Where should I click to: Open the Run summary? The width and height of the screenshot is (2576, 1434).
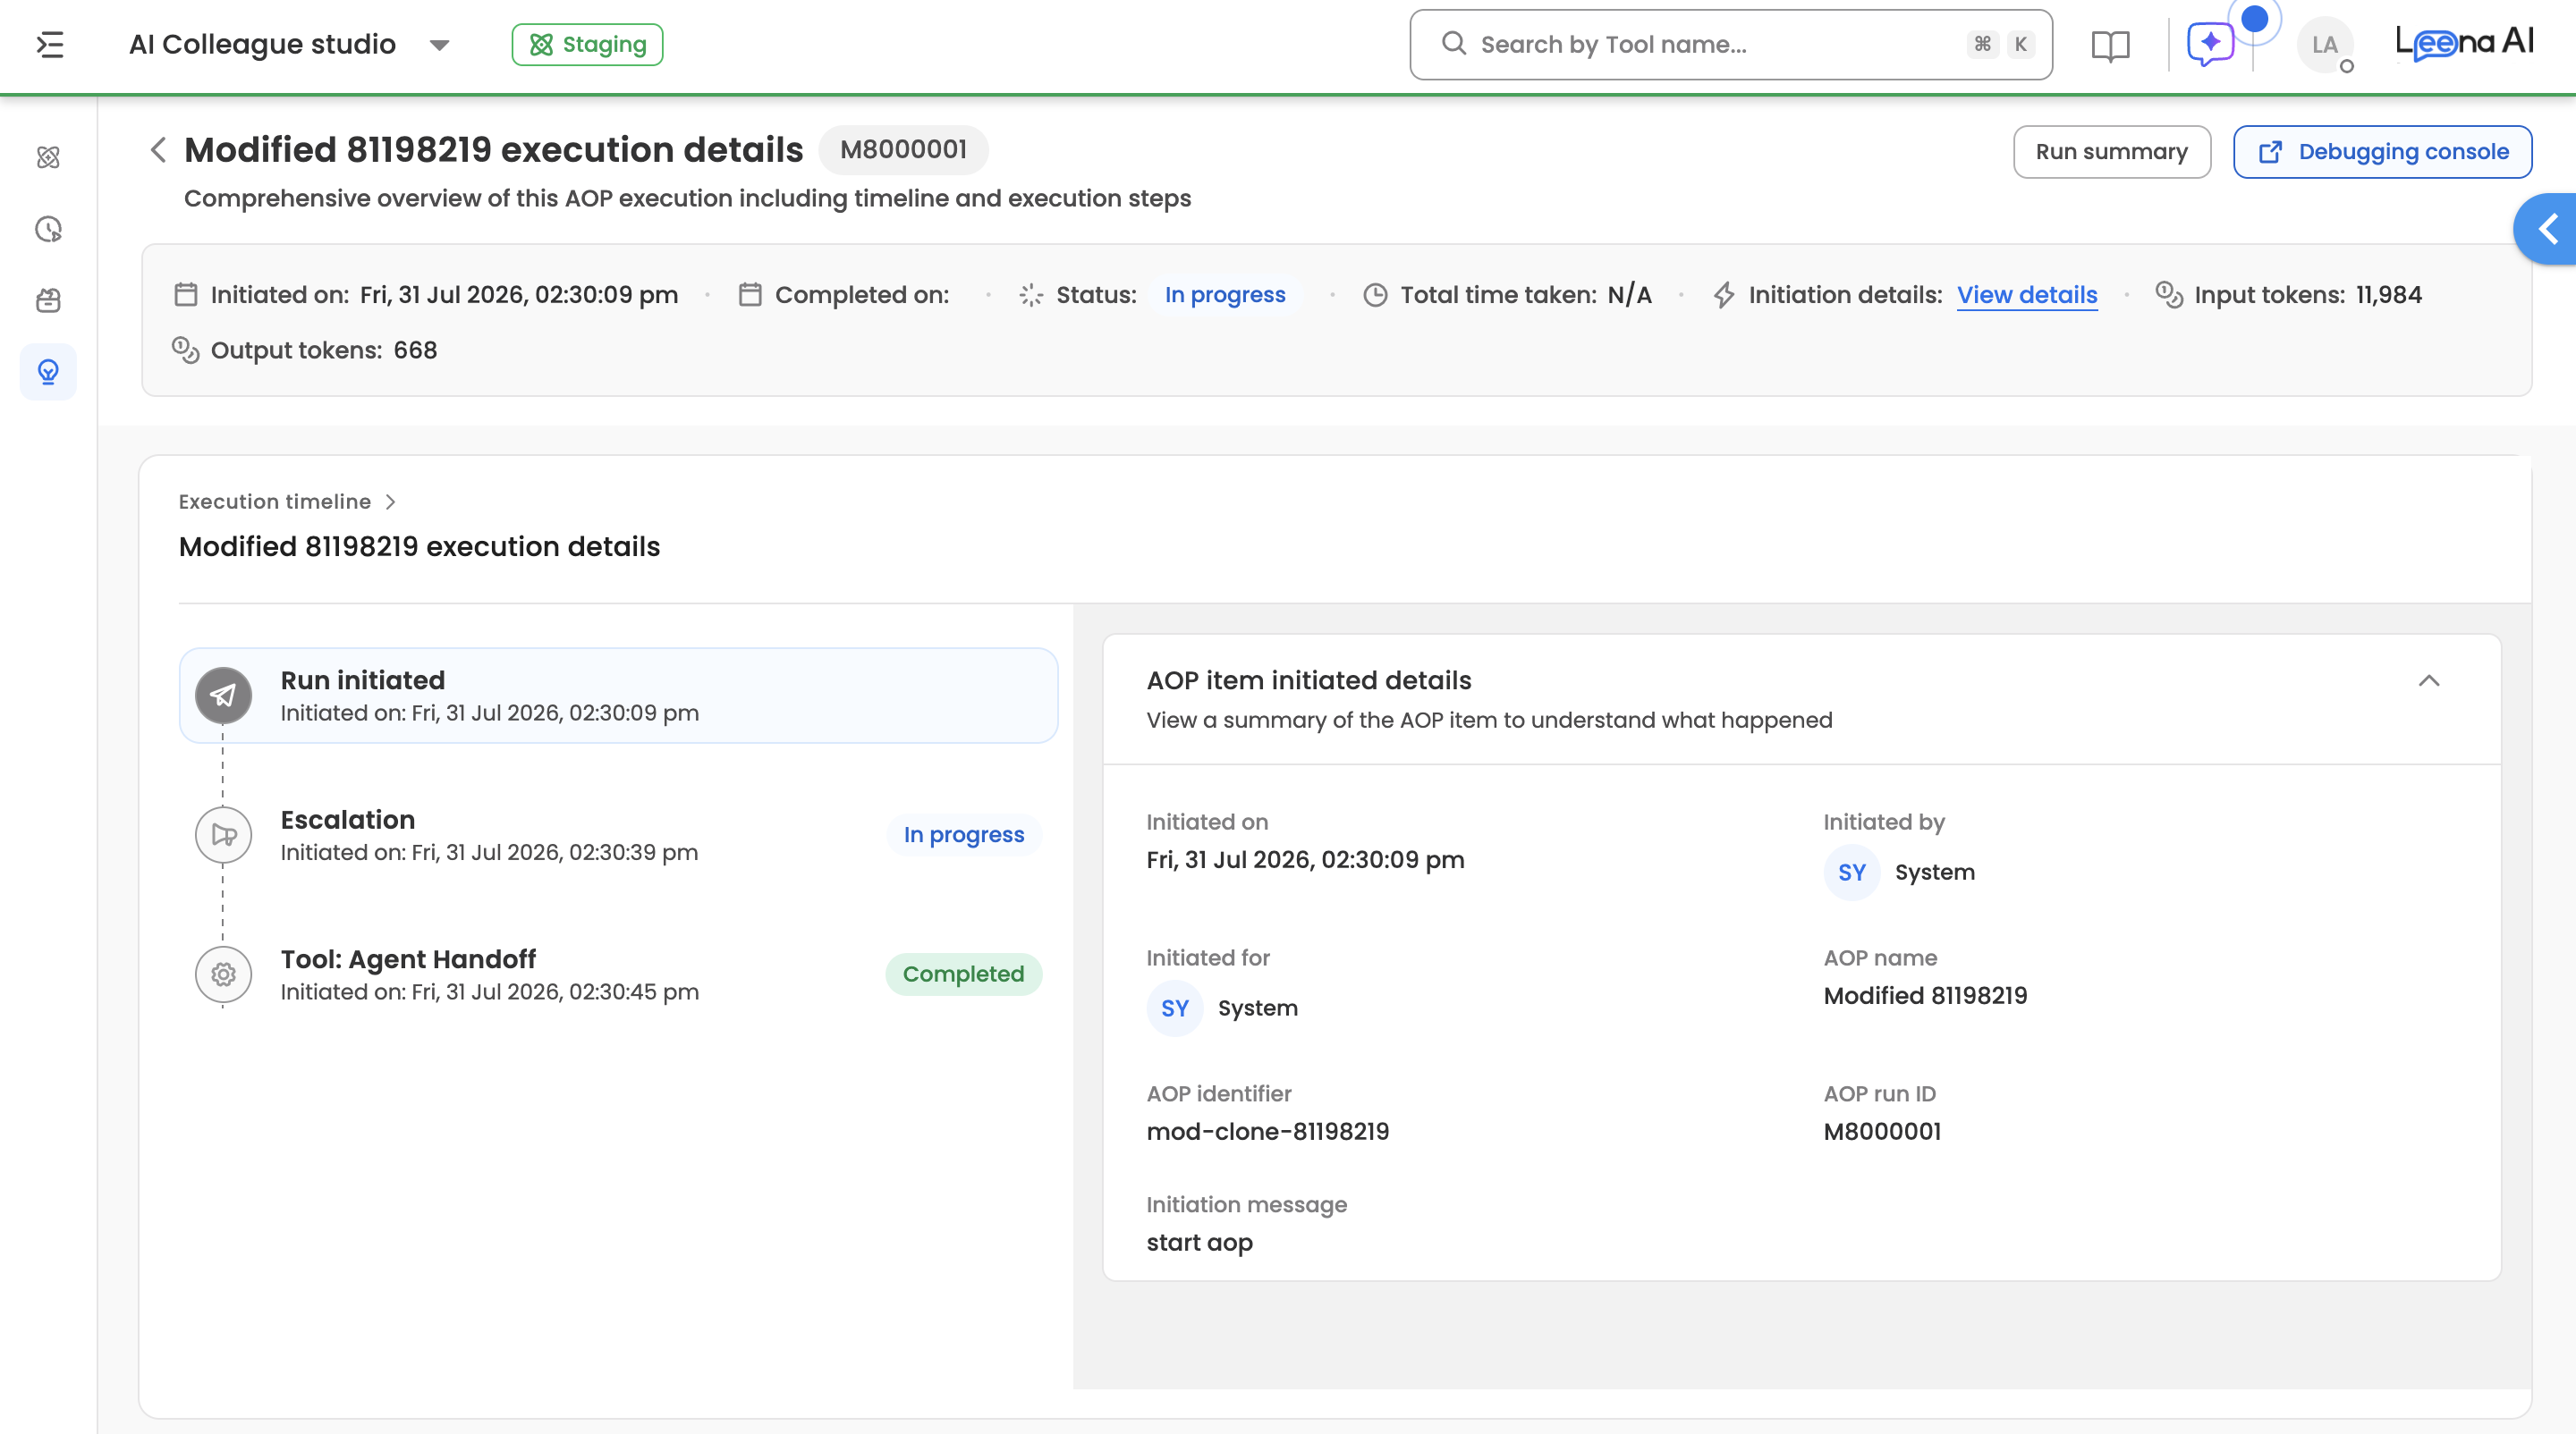pos(2111,152)
